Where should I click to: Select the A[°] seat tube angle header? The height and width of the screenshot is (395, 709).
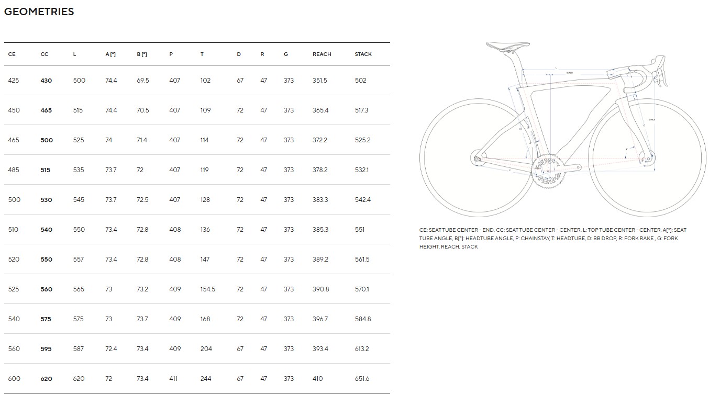pyautogui.click(x=110, y=54)
